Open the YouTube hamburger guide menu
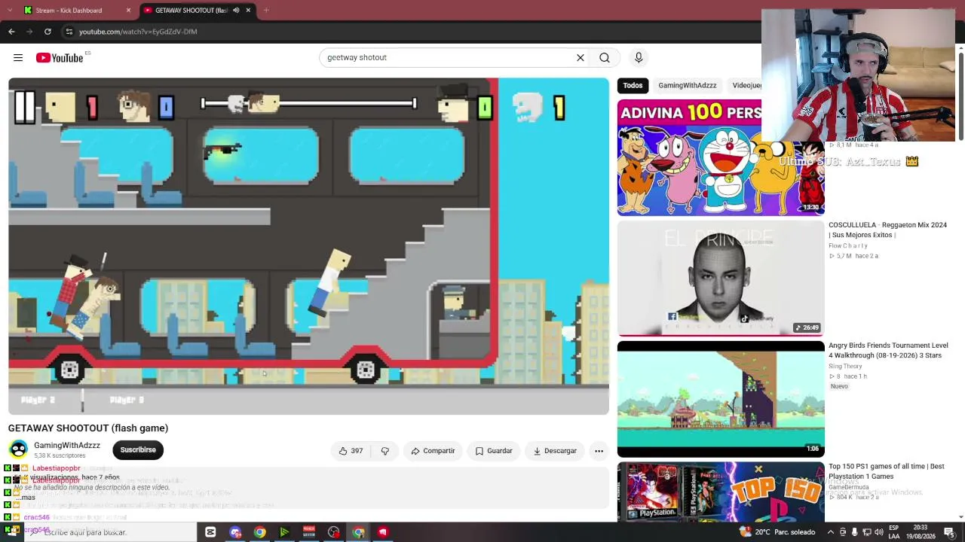The image size is (965, 542). [18, 58]
